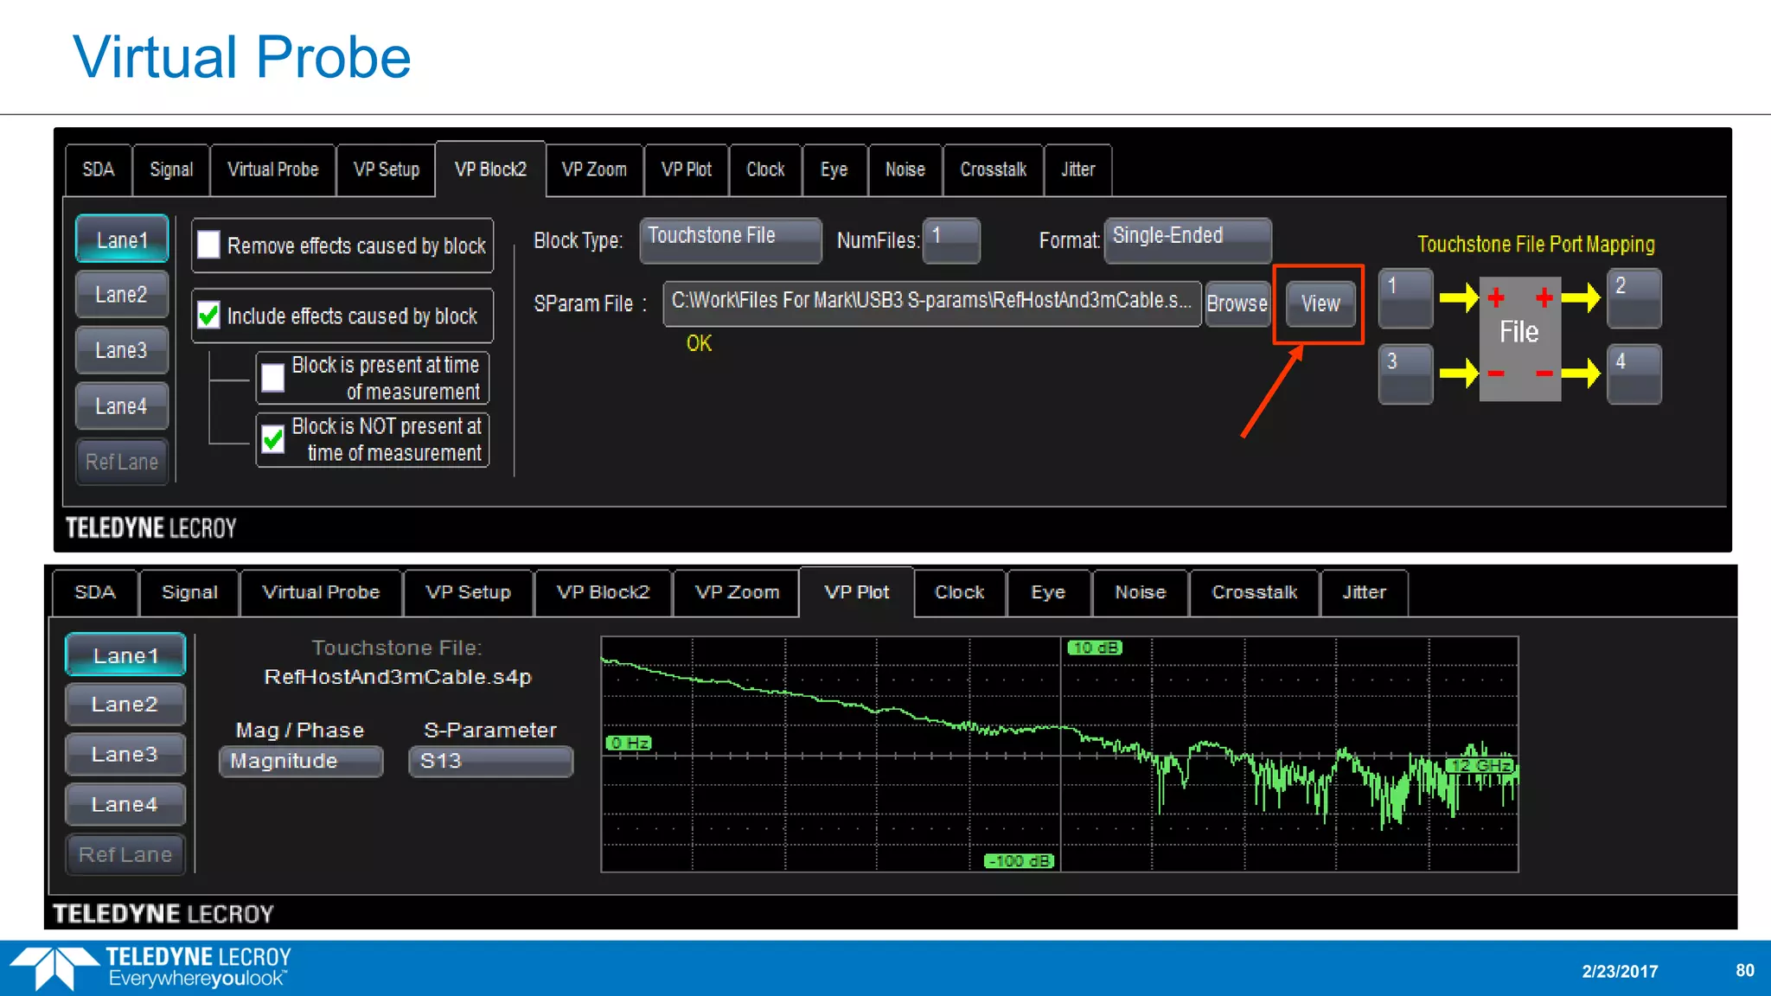1771x996 pixels.
Task: Click the 10 dB plot marker
Action: click(x=1095, y=648)
